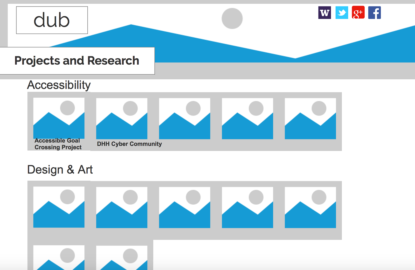Click the dub logo box
Viewport: 415px width, 270px height.
pyautogui.click(x=52, y=20)
